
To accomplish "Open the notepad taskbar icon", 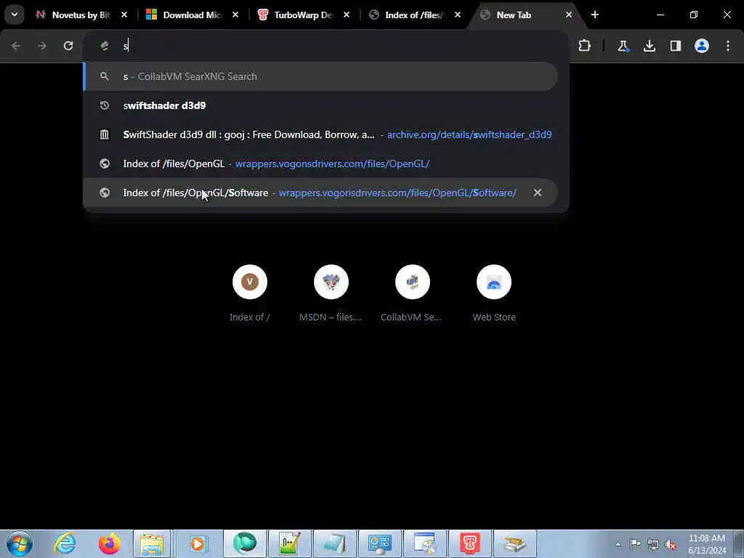I will tap(334, 543).
